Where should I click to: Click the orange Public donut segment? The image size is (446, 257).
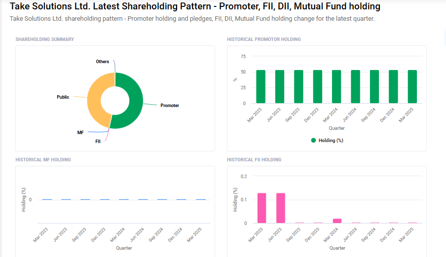point(95,100)
